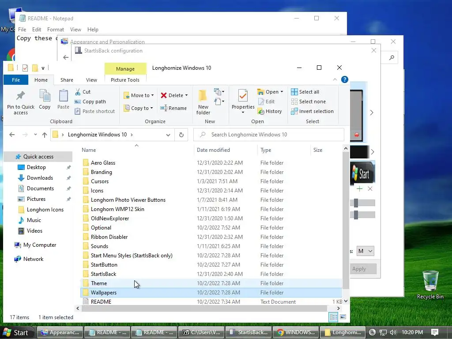The height and width of the screenshot is (339, 452).
Task: Open the notification center icon in taskbar
Action: point(435,332)
